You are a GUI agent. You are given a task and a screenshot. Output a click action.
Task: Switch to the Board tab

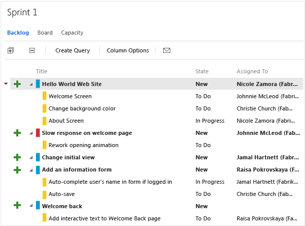[45, 33]
